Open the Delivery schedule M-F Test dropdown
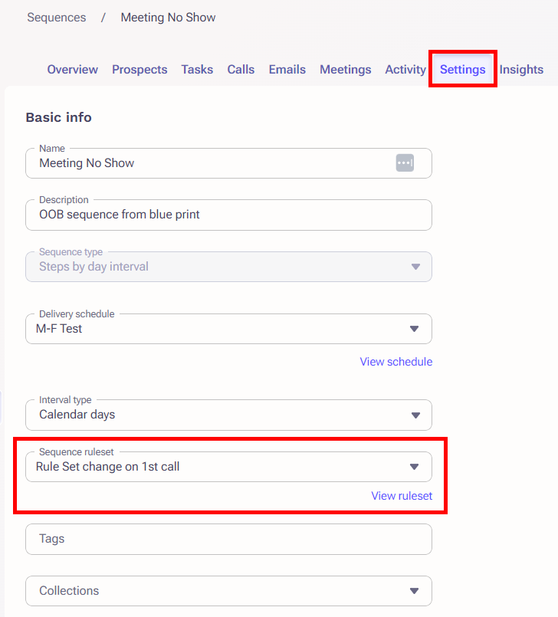 [228, 329]
